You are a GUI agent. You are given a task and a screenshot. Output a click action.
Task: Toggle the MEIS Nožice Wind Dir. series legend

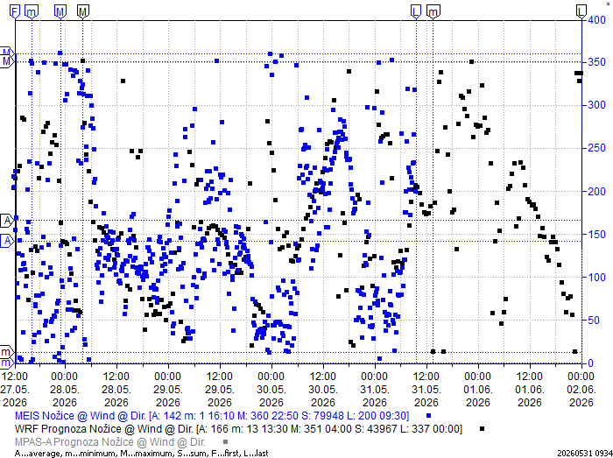coord(212,415)
